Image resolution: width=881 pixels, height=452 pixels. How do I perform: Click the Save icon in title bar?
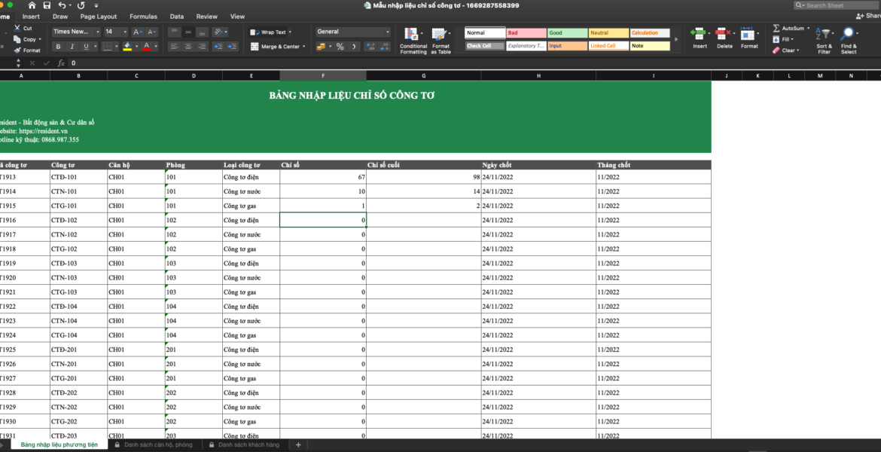point(47,5)
